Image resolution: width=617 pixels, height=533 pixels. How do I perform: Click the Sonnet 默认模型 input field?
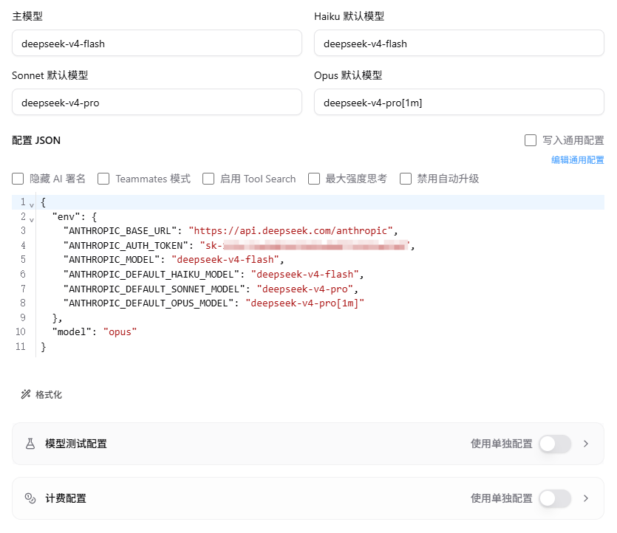[157, 102]
